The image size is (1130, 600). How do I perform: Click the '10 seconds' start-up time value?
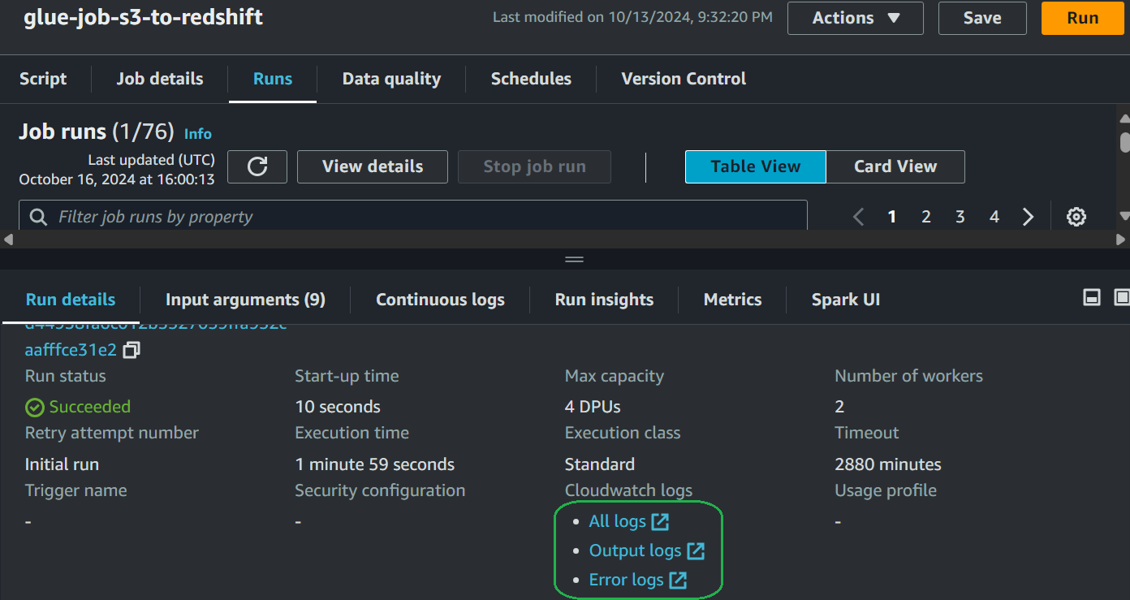[x=338, y=407]
